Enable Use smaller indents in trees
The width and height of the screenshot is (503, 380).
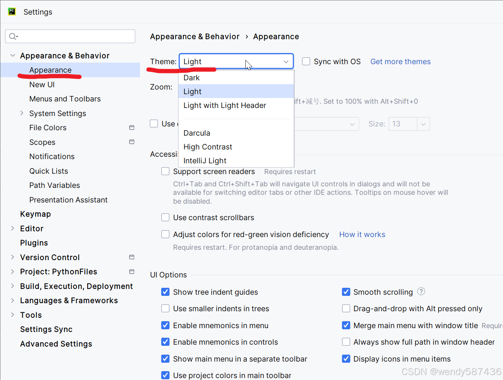pyautogui.click(x=165, y=309)
